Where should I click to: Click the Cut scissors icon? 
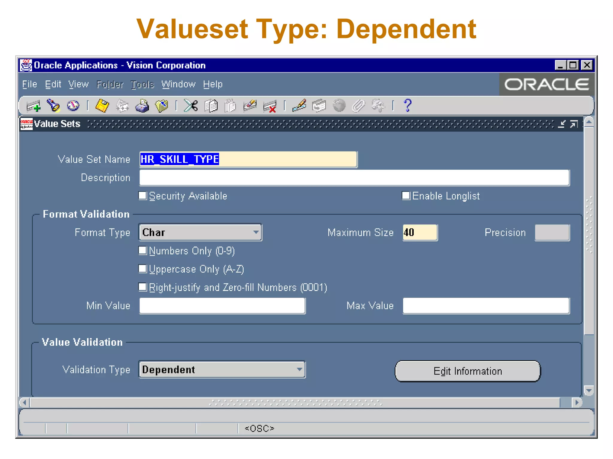pyautogui.click(x=191, y=105)
